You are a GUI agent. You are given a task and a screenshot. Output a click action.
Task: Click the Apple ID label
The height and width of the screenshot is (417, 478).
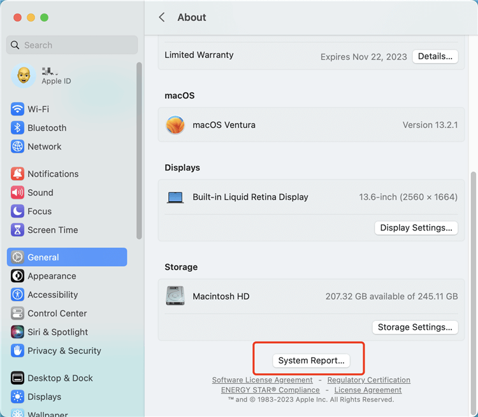[x=56, y=81]
